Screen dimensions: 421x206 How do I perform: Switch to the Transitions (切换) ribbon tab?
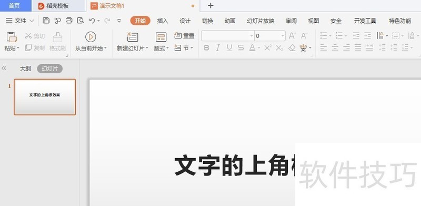tap(207, 21)
